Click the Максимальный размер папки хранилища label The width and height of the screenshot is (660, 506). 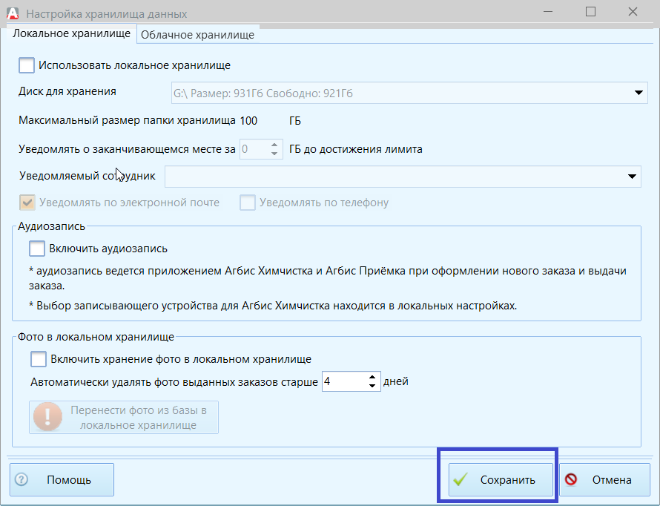coord(127,120)
